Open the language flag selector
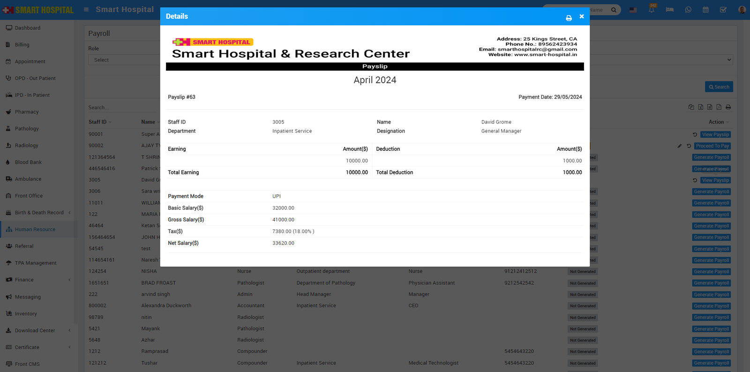The image size is (750, 372). click(x=633, y=10)
